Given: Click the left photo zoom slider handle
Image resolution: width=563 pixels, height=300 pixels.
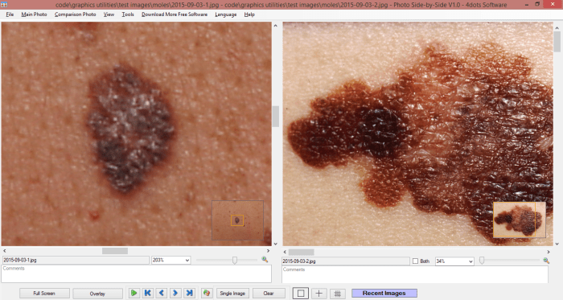Looking at the screenshot, I should [x=235, y=260].
